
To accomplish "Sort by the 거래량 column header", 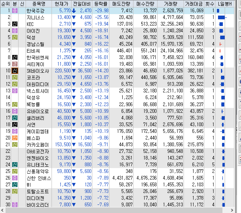I will point(171,4).
